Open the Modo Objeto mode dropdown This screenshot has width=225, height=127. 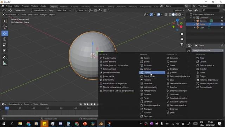tap(11, 14)
